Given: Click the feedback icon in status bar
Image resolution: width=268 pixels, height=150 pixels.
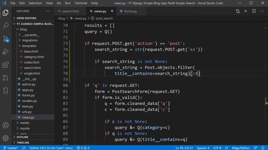Looking at the screenshot, I should coord(255,148).
